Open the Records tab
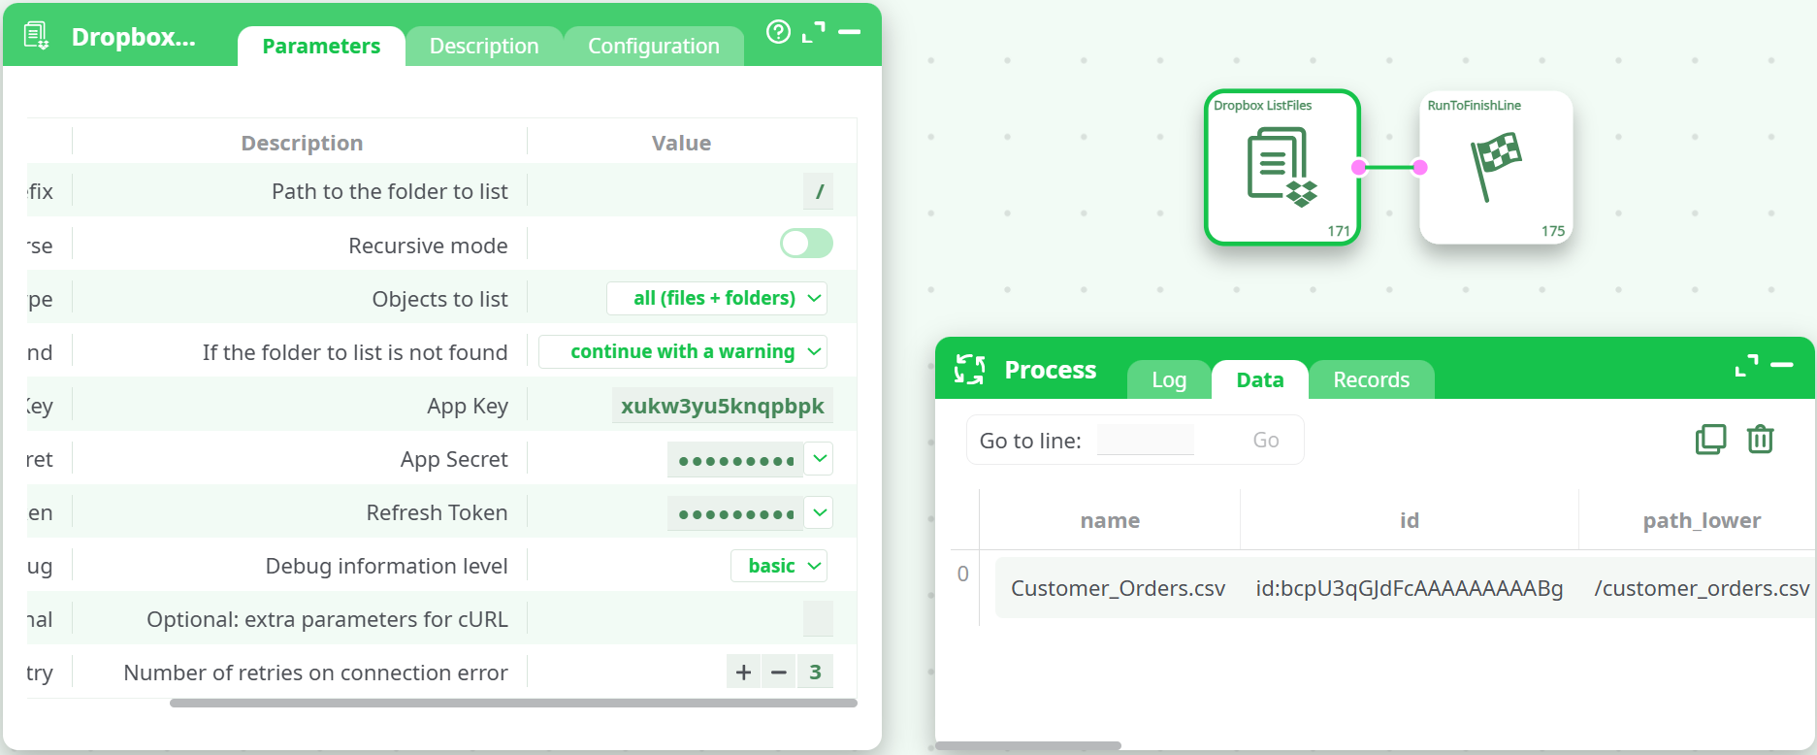 coord(1370,380)
